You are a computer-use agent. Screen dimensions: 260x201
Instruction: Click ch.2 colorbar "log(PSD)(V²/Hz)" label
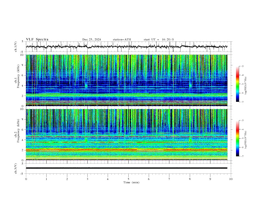tap(246, 140)
